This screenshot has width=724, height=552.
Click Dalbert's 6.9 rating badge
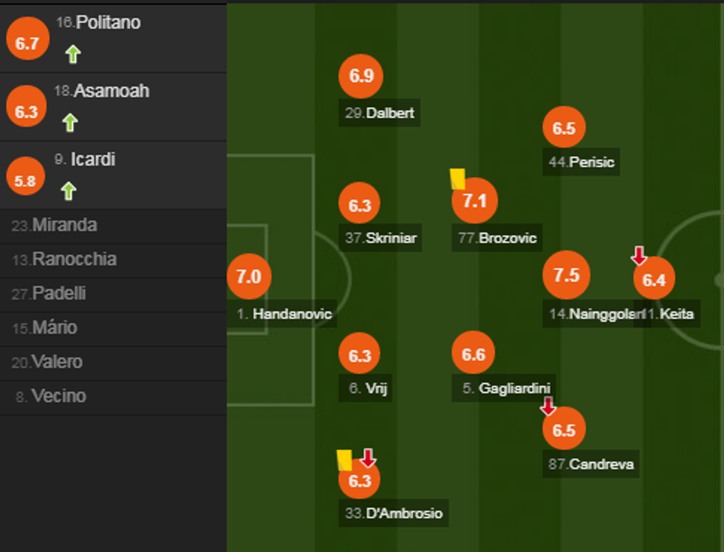click(x=360, y=76)
